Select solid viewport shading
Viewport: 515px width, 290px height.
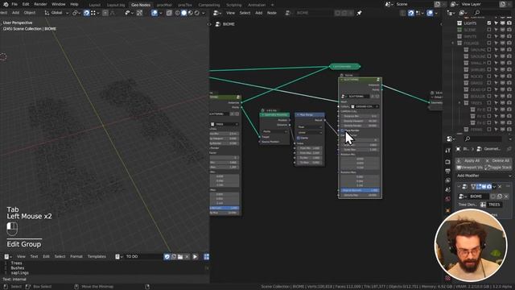[x=184, y=13]
